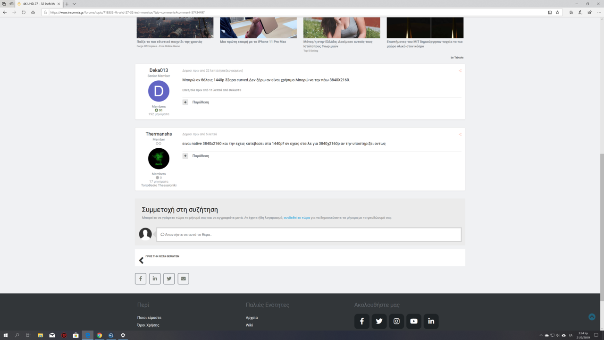Open the 'Όροι Χρήσης' footer link
The height and width of the screenshot is (340, 604).
pyautogui.click(x=148, y=325)
